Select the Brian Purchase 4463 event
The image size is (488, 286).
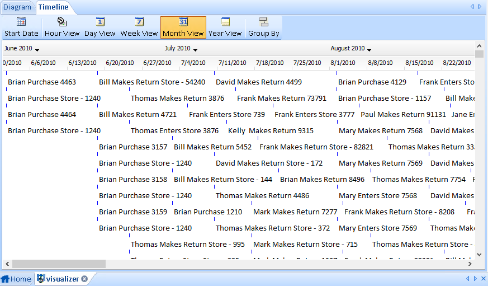tap(42, 82)
